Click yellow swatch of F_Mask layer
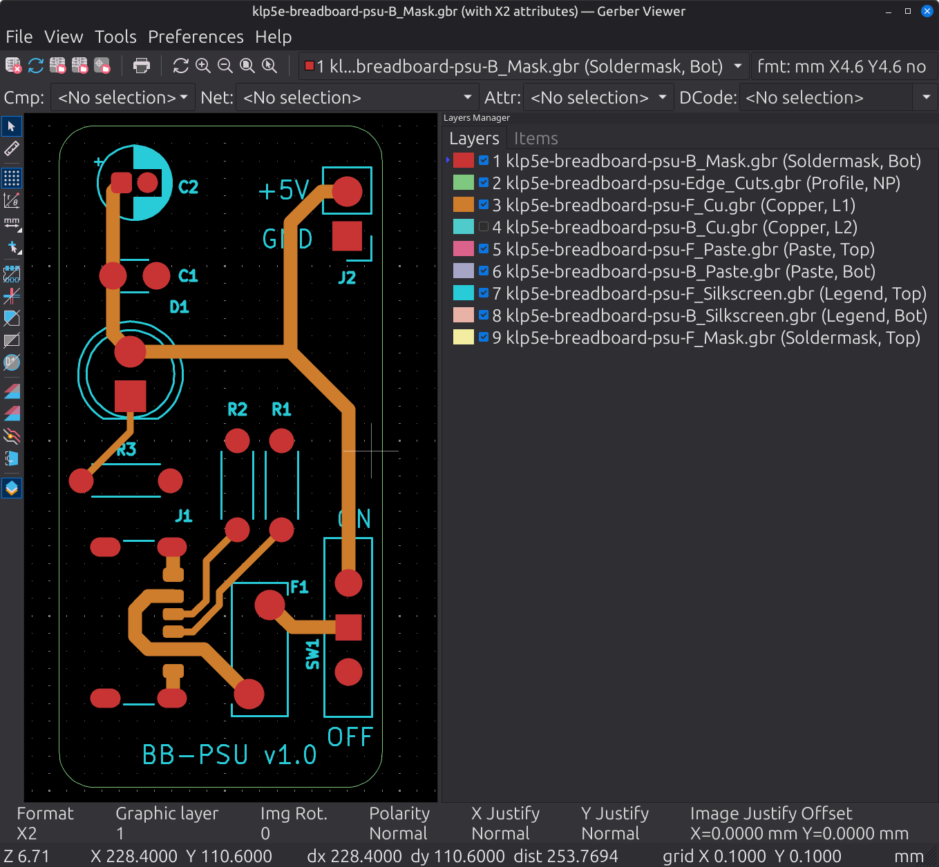The height and width of the screenshot is (867, 939). click(463, 338)
